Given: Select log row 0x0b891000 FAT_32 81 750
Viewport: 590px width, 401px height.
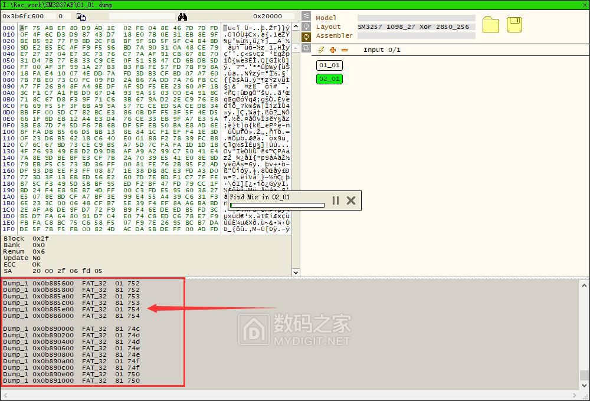Looking at the screenshot, I should coord(71,381).
